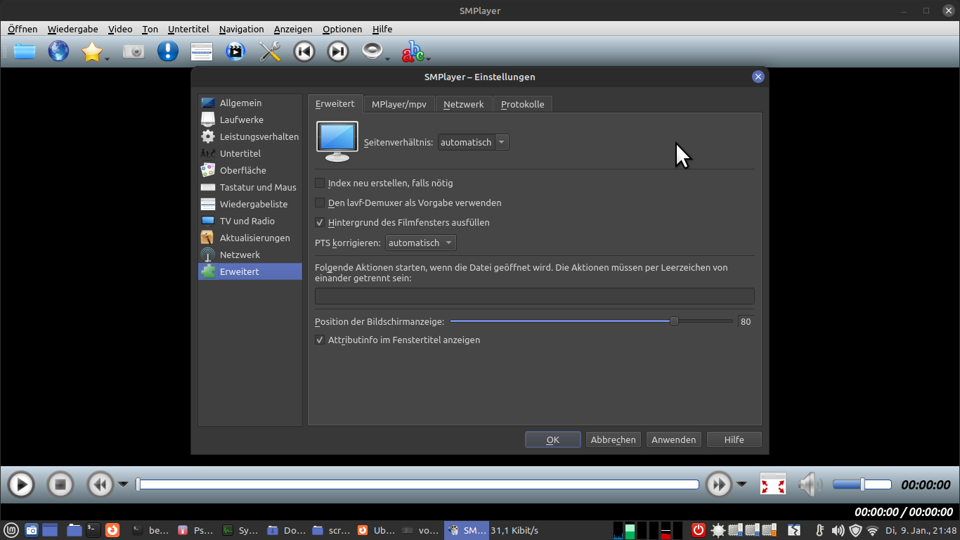Uncheck Hintergrund des Filmfensters ausfüllen

click(x=320, y=222)
